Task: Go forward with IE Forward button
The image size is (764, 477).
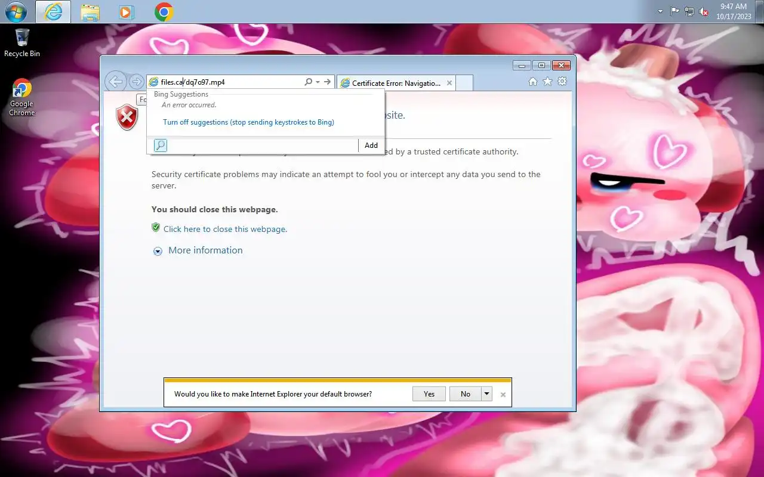Action: (x=137, y=82)
